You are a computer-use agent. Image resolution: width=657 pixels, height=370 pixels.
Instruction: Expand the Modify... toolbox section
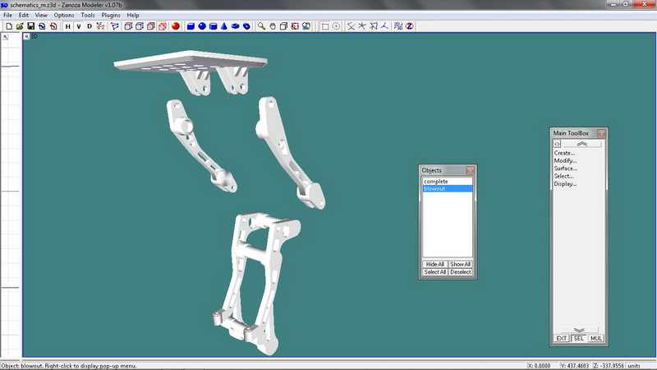pos(564,160)
